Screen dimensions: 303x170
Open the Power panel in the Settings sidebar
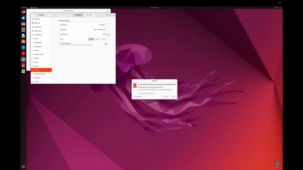[41, 66]
